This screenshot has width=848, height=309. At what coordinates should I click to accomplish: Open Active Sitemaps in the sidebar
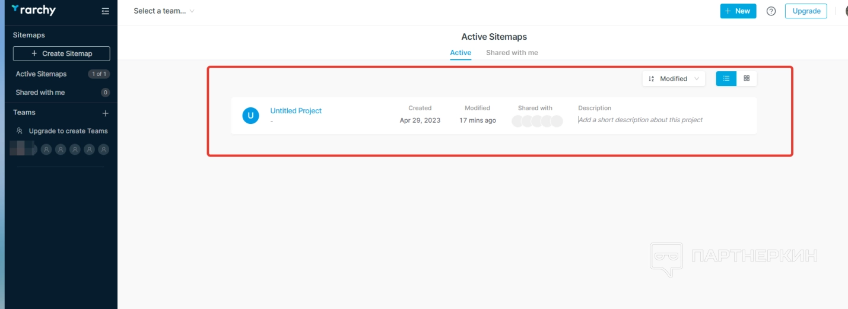(x=42, y=74)
